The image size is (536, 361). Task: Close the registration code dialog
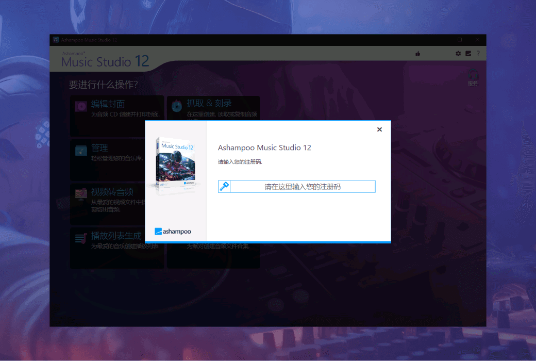point(379,129)
